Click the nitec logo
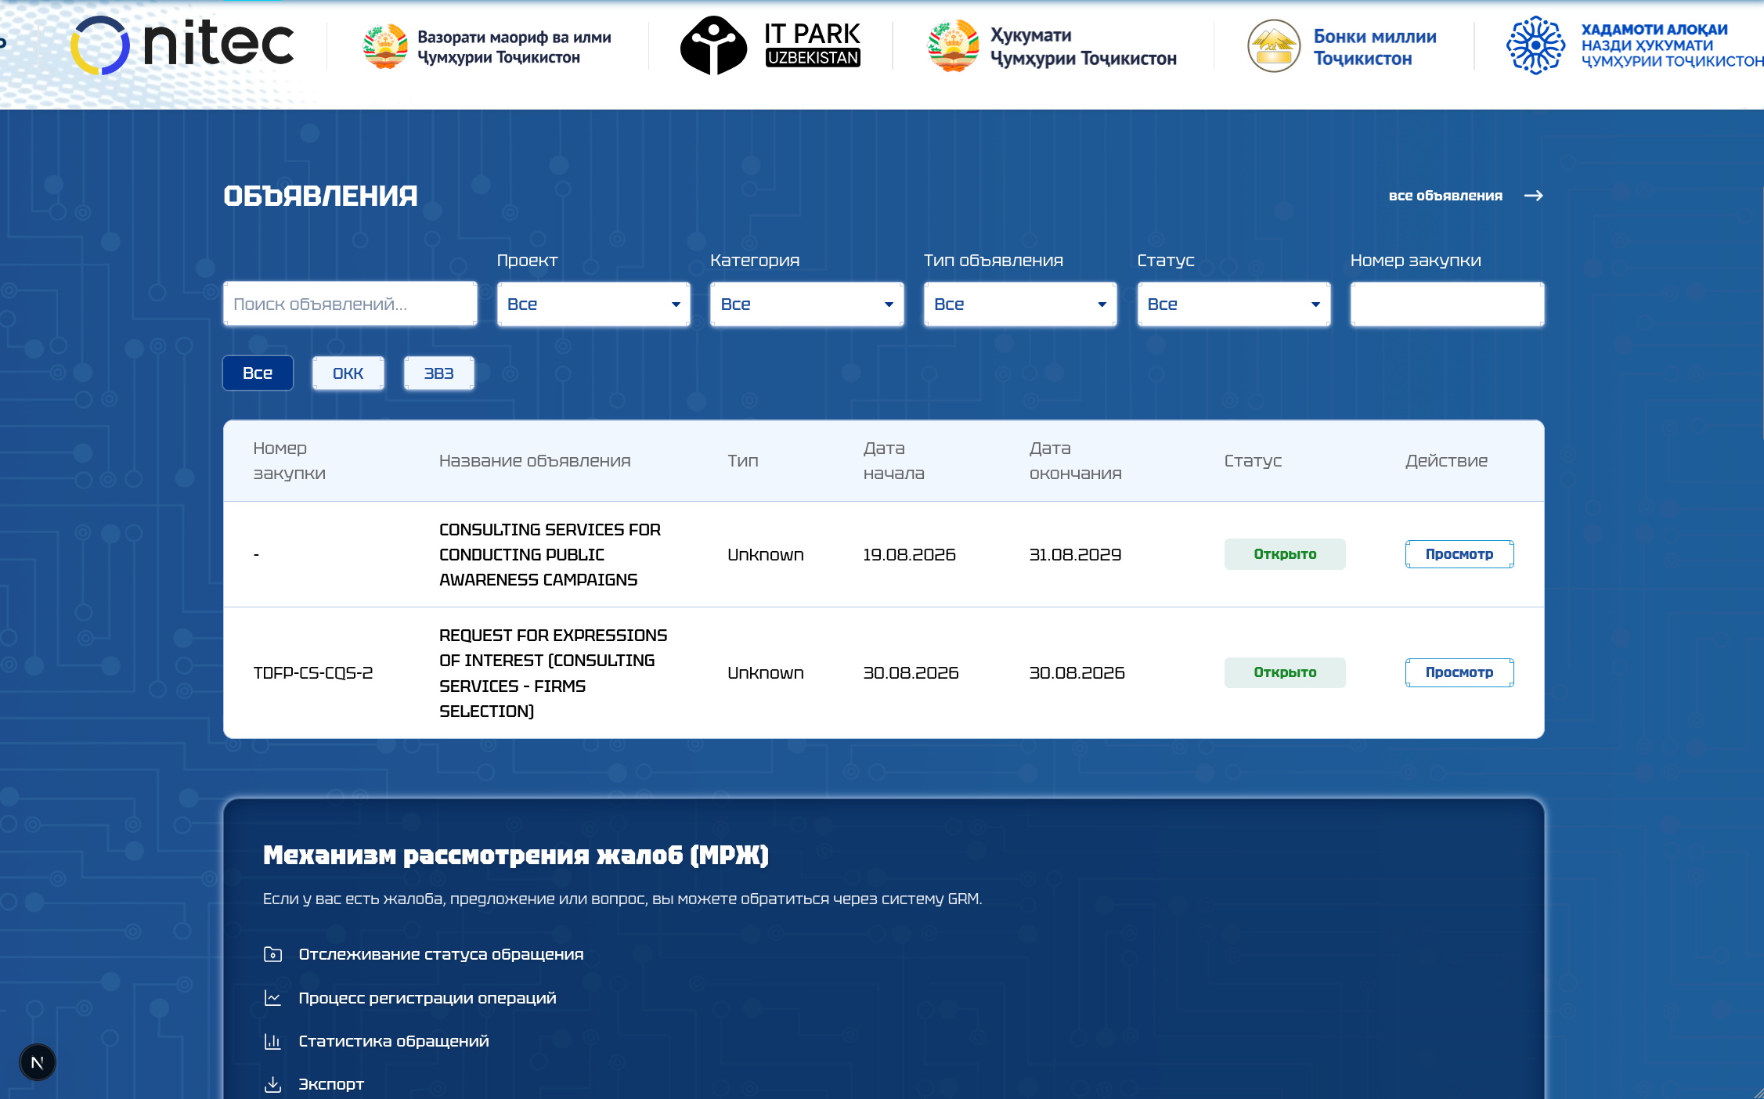Viewport: 1764px width, 1099px height. [182, 45]
